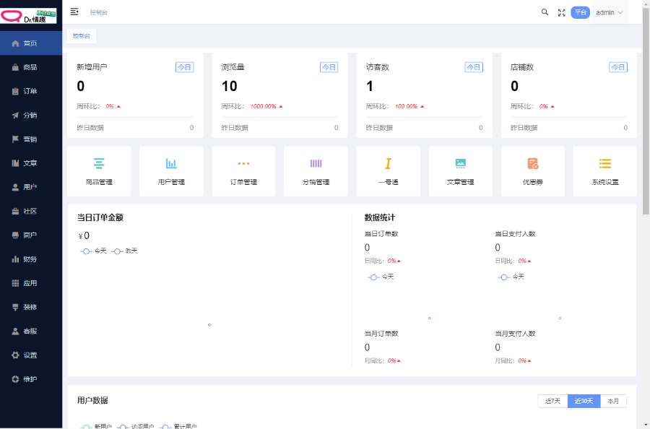
Task: Toggle 访问用户 legend in 用户数据 chart
Action: point(135,426)
